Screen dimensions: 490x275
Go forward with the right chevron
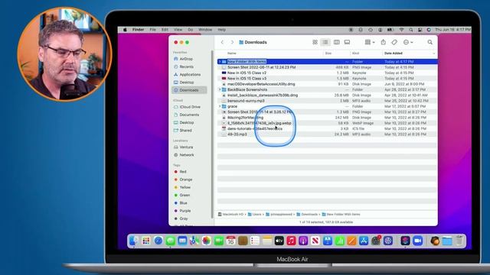[x=232, y=42]
